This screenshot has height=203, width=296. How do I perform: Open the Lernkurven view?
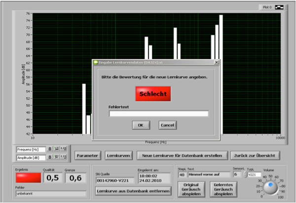pos(118,155)
